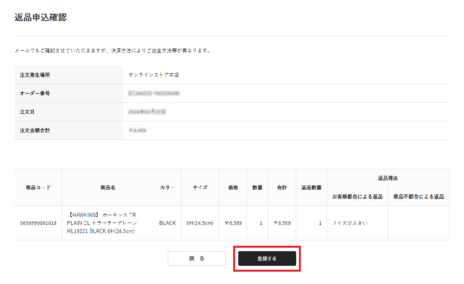Select the 商品名 column header
464x284 pixels.
(x=108, y=187)
